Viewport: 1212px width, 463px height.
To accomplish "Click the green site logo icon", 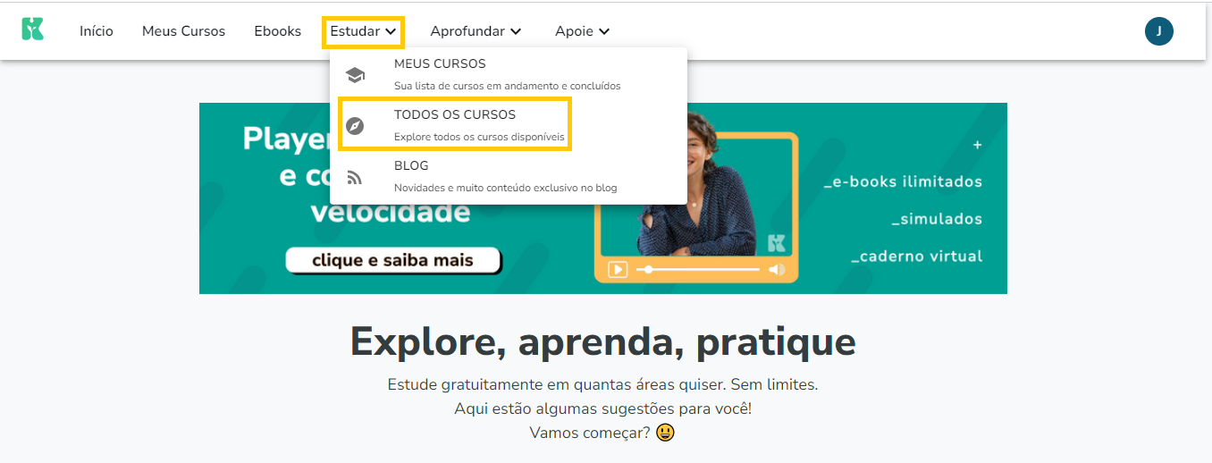I will tap(32, 29).
